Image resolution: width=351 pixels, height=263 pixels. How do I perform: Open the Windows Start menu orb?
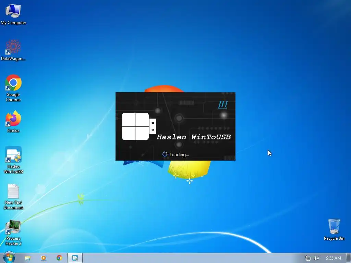tap(9, 258)
